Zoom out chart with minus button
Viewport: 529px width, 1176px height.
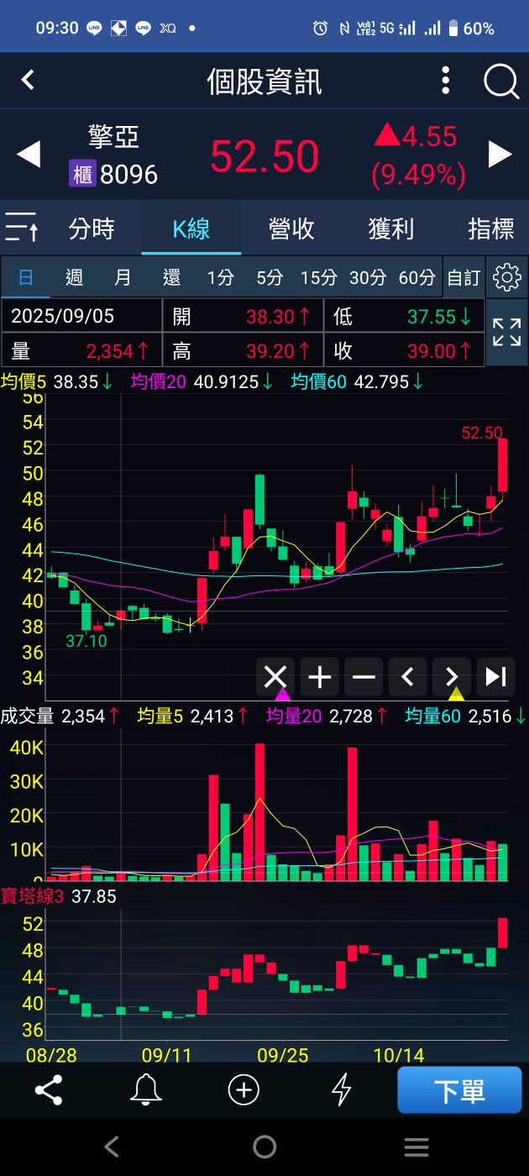click(x=364, y=677)
